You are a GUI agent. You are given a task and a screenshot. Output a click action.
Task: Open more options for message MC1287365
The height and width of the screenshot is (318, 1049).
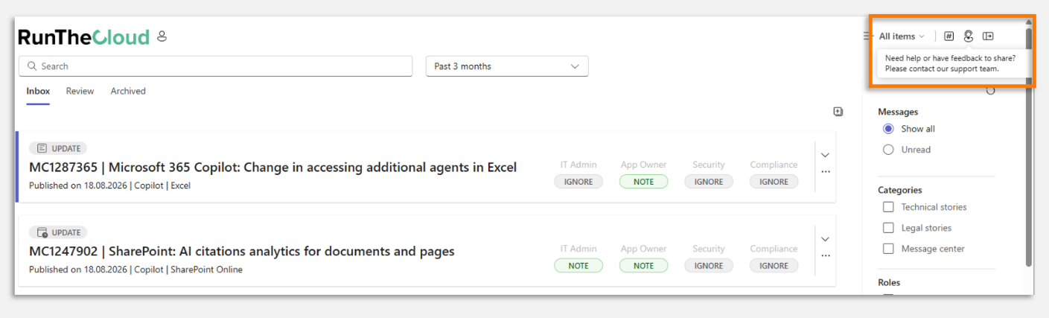pyautogui.click(x=825, y=171)
